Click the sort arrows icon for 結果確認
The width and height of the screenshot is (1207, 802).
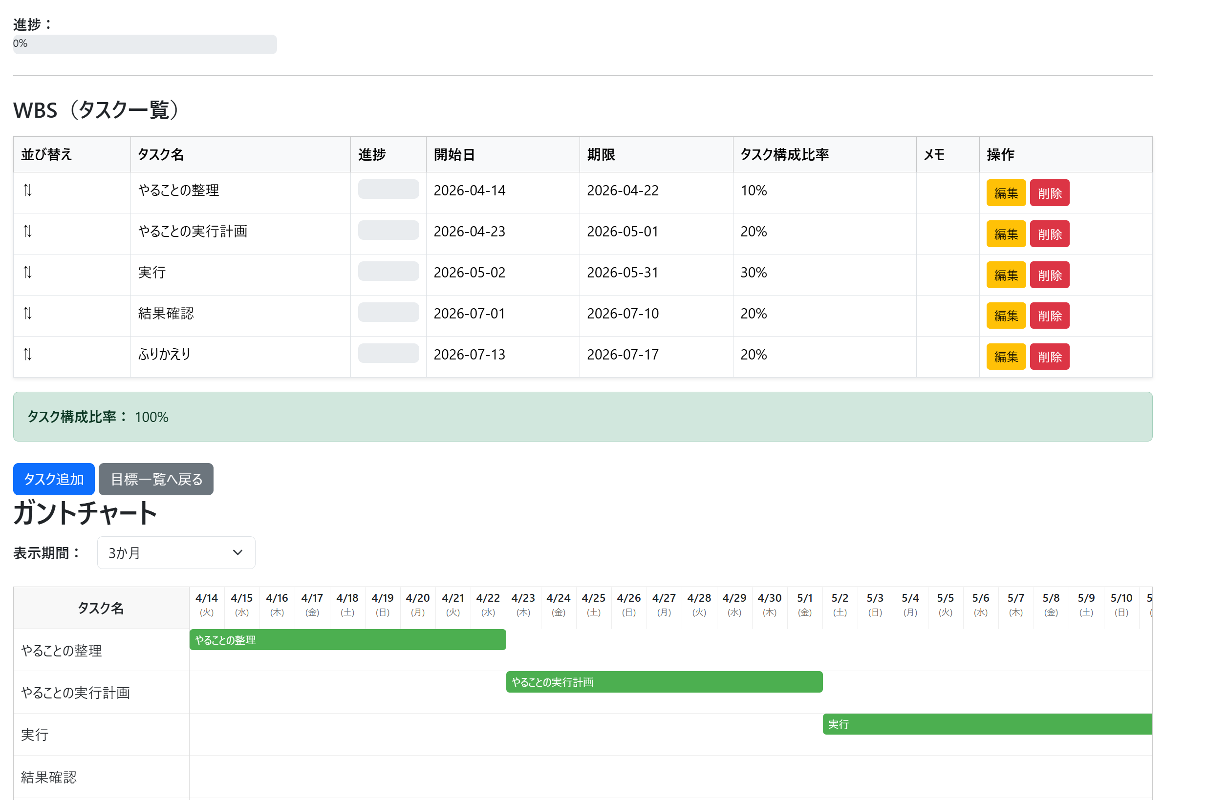tap(28, 313)
